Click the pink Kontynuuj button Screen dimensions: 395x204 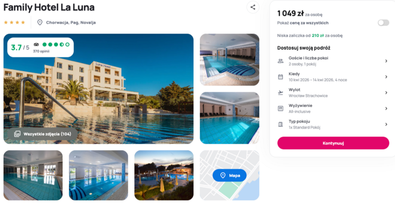click(x=333, y=143)
